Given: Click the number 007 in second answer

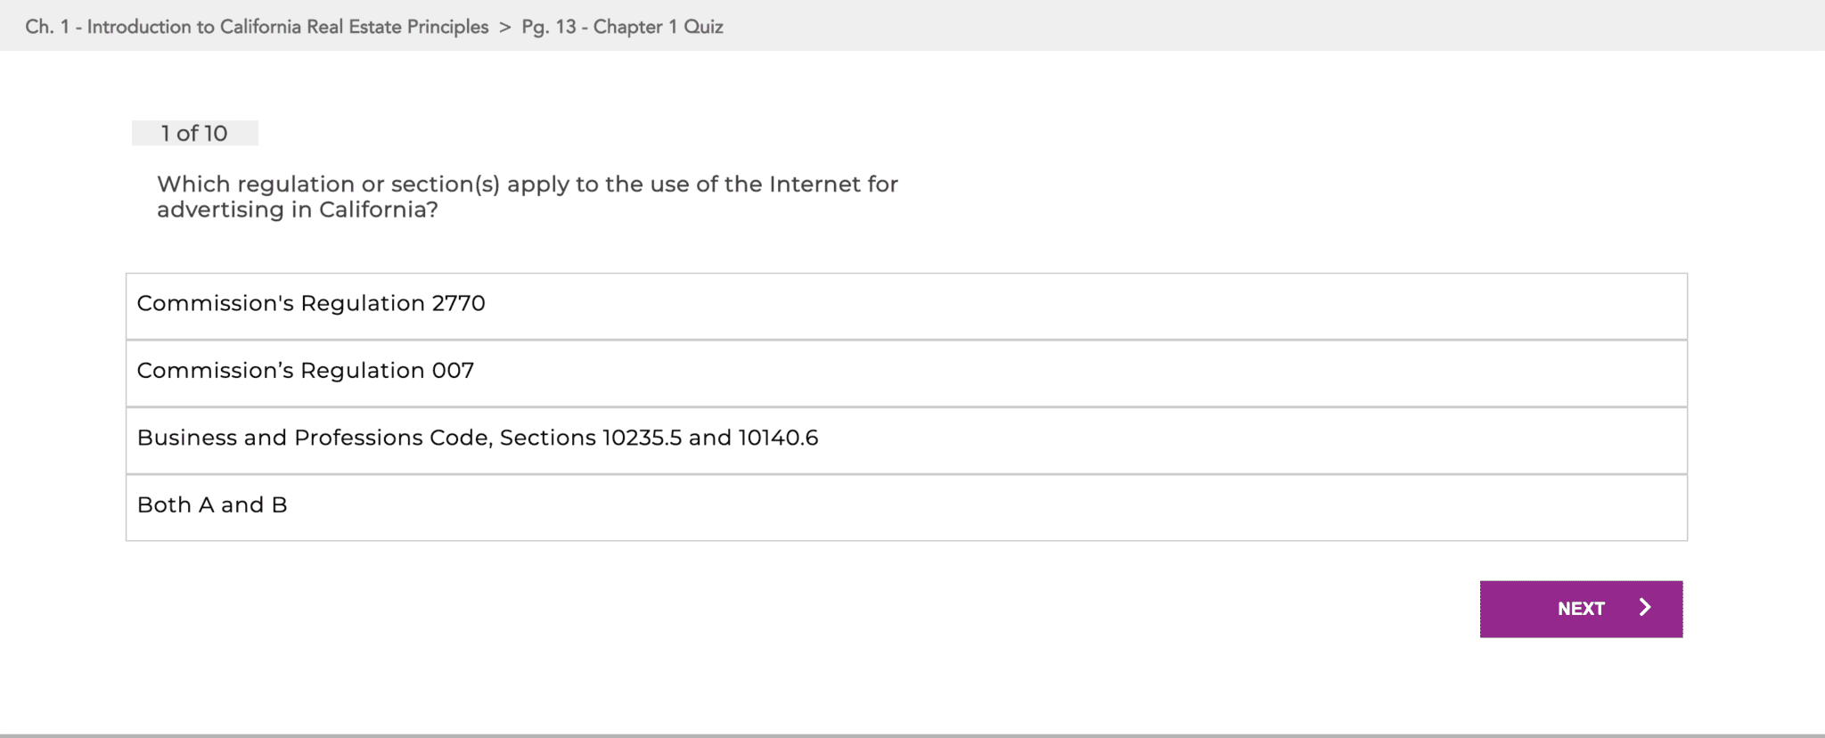Looking at the screenshot, I should point(453,371).
